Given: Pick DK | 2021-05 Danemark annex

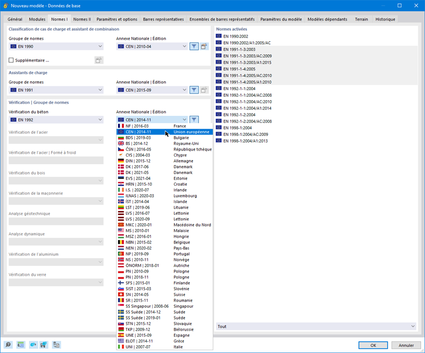Looking at the screenshot, I should pyautogui.click(x=165, y=172).
